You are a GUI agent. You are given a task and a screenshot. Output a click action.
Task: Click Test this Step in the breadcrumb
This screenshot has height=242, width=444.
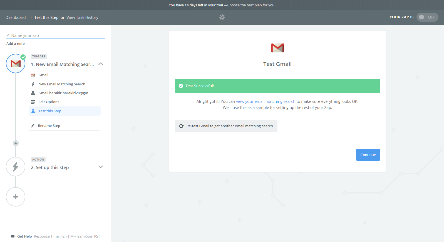click(x=46, y=17)
